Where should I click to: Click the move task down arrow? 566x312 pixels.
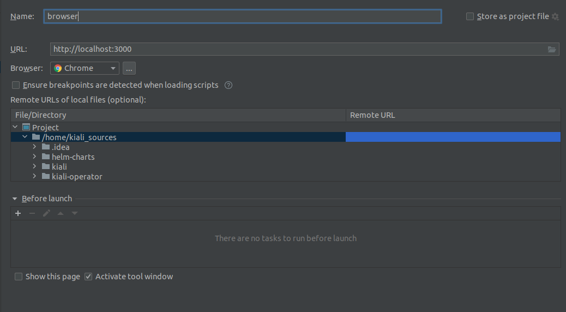(75, 213)
